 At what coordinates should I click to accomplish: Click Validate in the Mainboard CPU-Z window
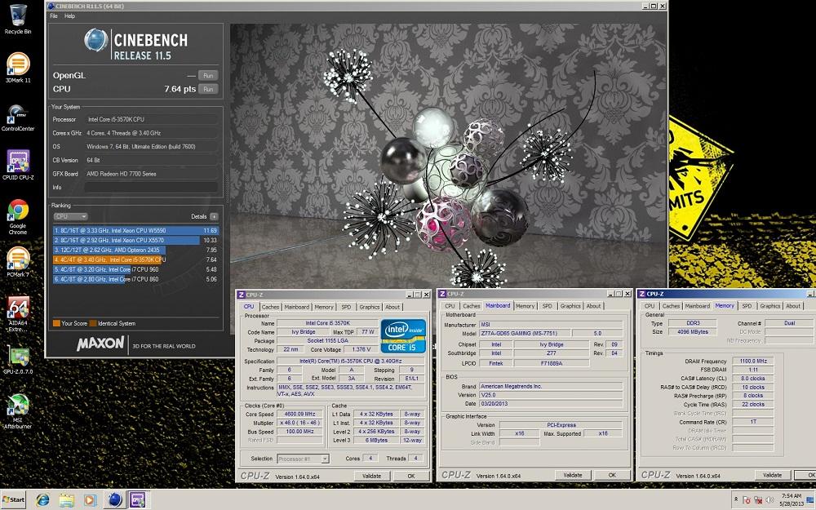(x=573, y=475)
